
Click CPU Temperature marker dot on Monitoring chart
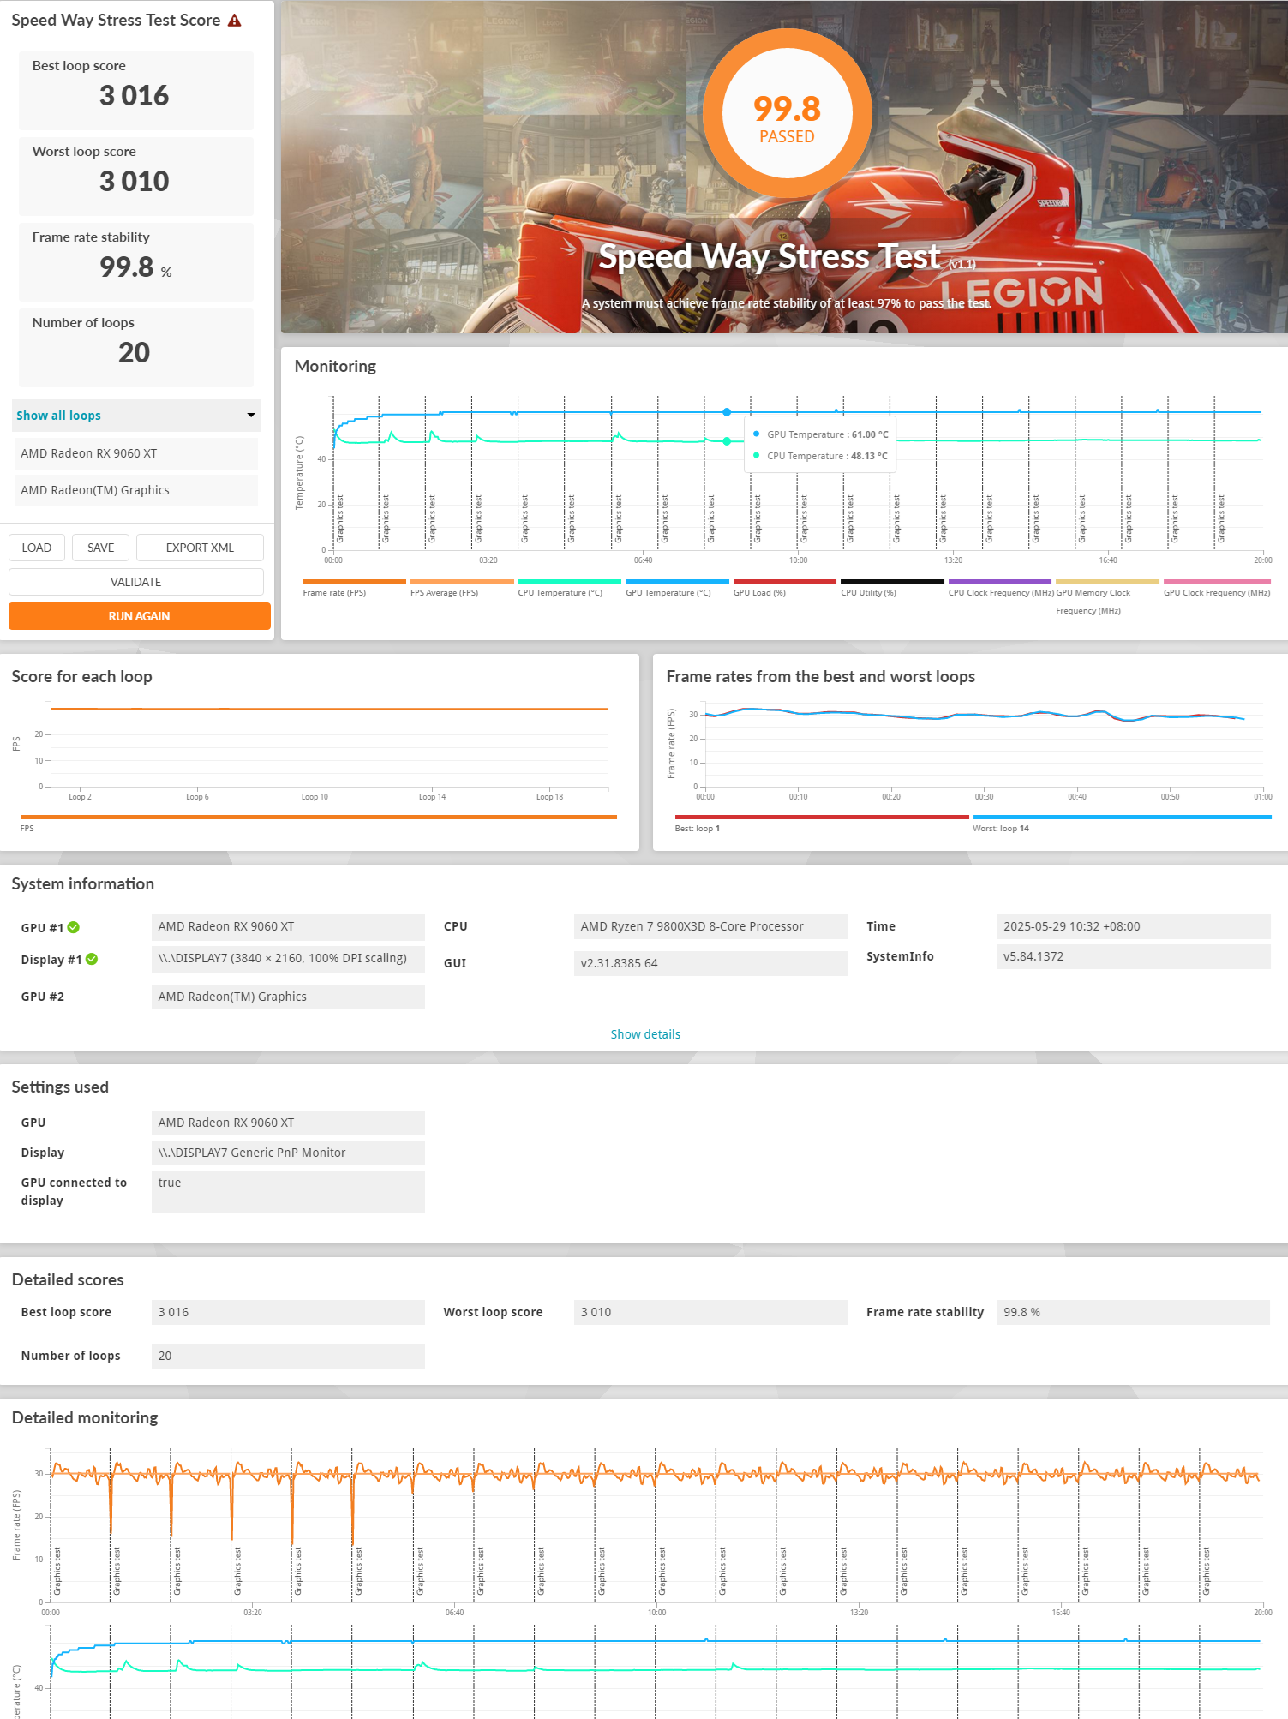727,441
